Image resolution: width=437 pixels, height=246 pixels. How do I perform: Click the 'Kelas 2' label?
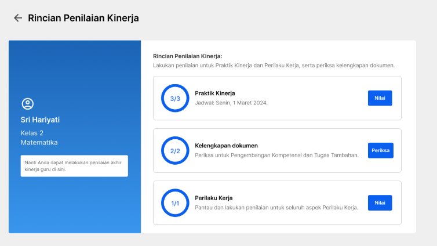click(x=32, y=133)
